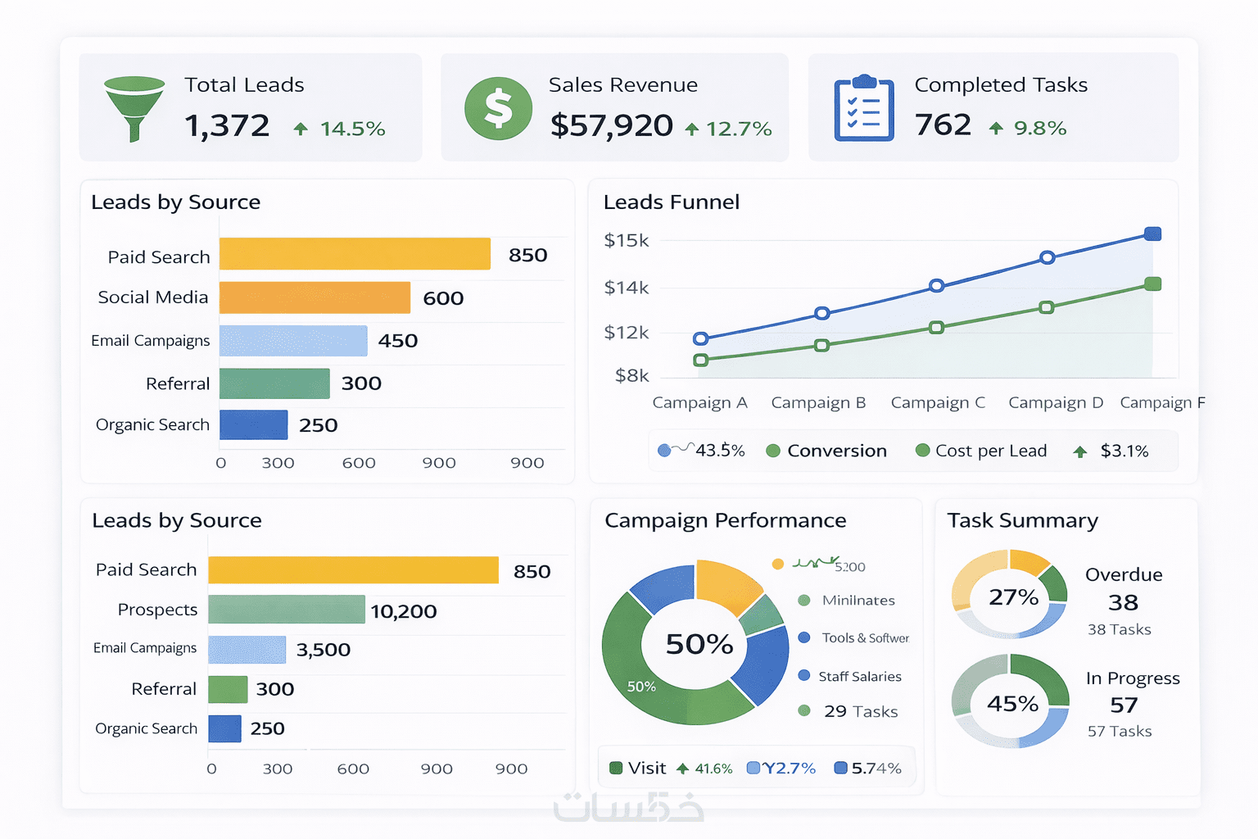This screenshot has height=839, width=1258.
Task: Click the Prospects 10,200 bar
Action: pos(287,610)
